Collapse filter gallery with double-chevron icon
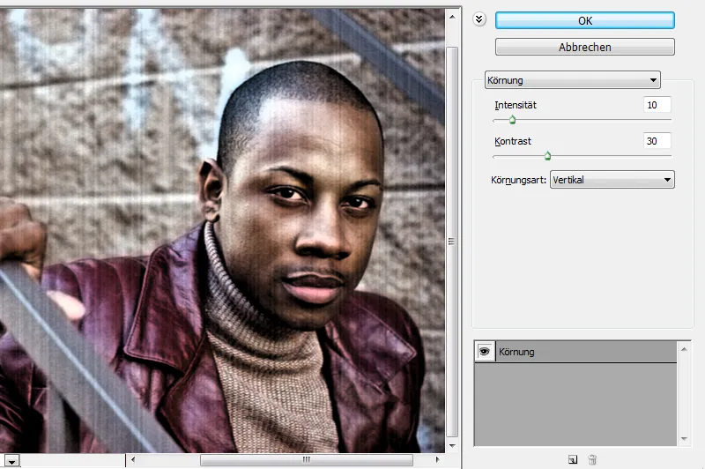705x469 pixels. coord(479,19)
